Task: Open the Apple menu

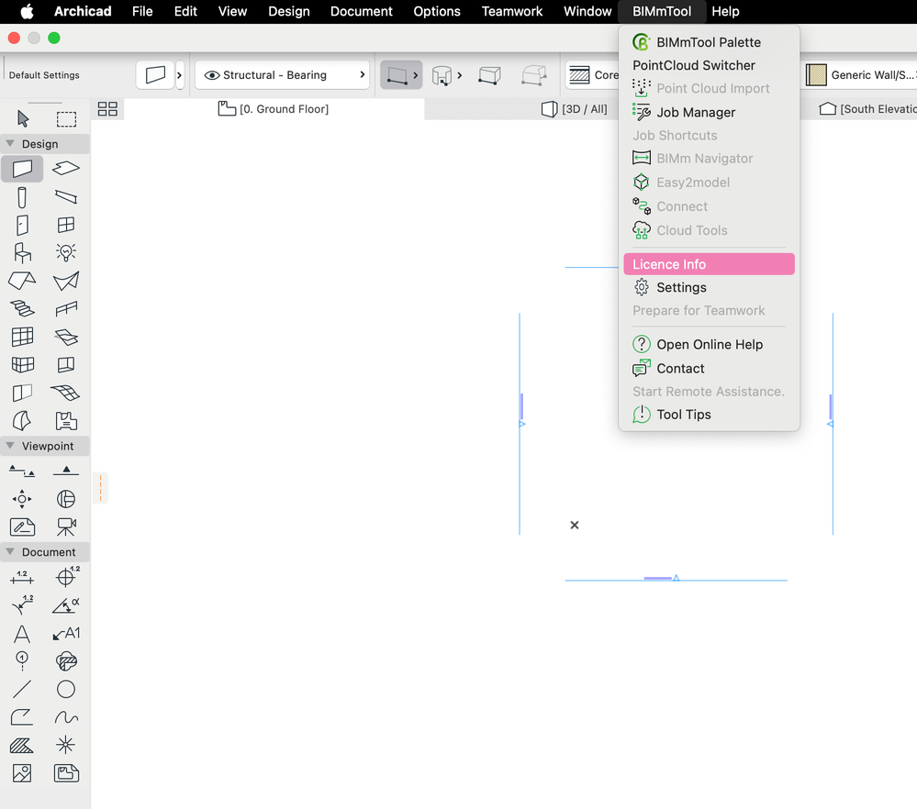Action: tap(27, 11)
